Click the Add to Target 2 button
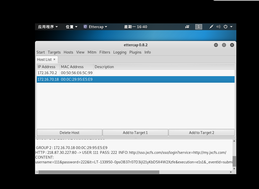 click(201, 132)
